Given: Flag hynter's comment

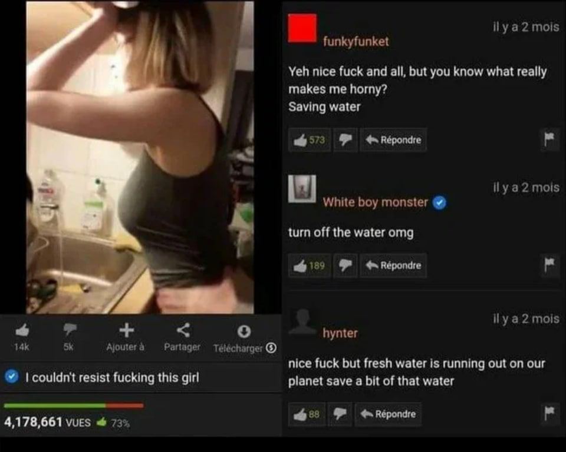Looking at the screenshot, I should click(x=549, y=413).
